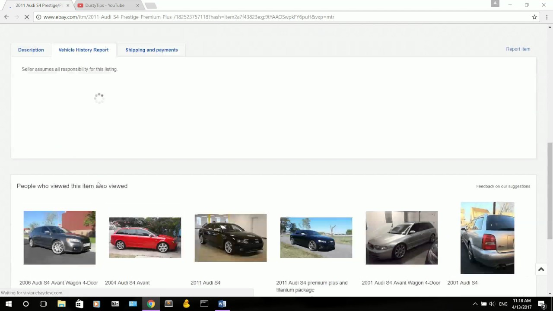Open the blue remote desktop taskbar icon
The image size is (553, 311).
pos(133,304)
